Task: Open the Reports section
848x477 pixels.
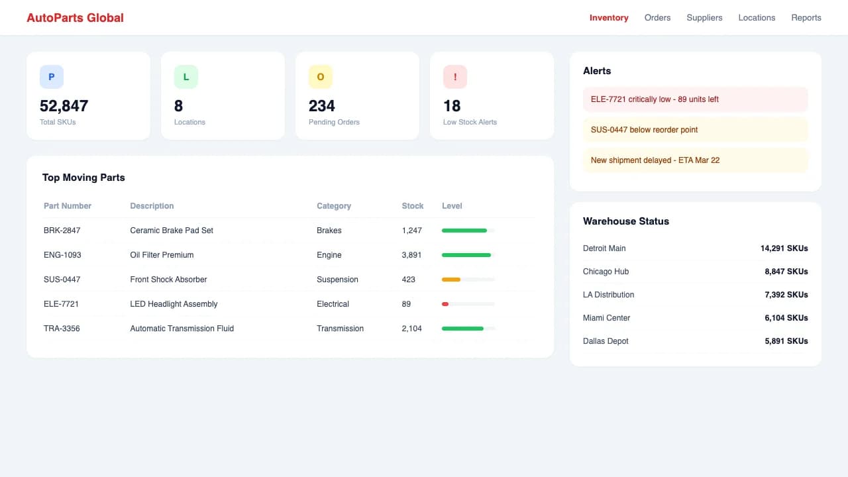Action: (x=806, y=18)
